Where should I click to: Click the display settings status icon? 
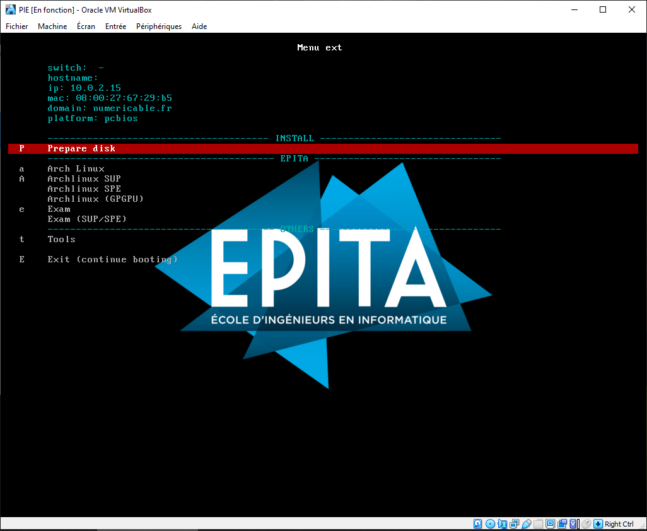[x=550, y=524]
